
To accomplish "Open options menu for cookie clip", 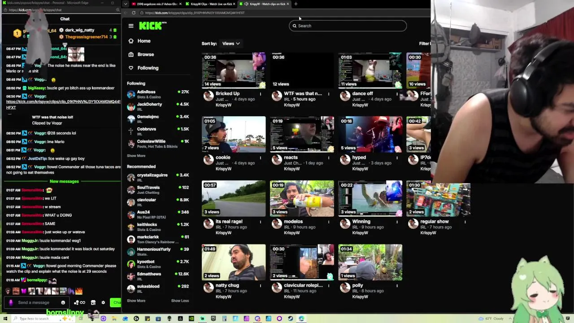I will pos(261,158).
